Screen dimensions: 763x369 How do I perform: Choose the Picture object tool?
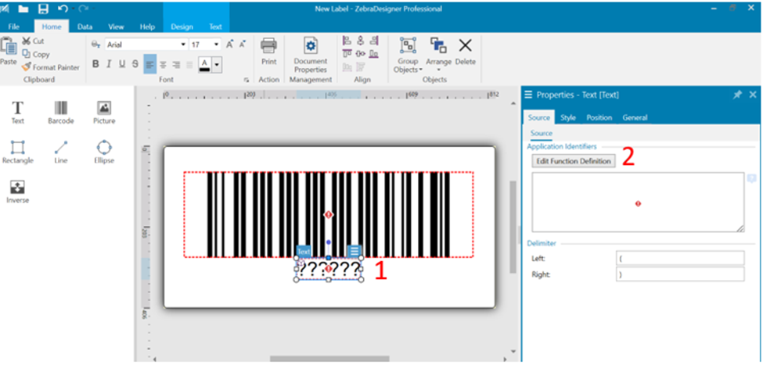[x=103, y=111]
